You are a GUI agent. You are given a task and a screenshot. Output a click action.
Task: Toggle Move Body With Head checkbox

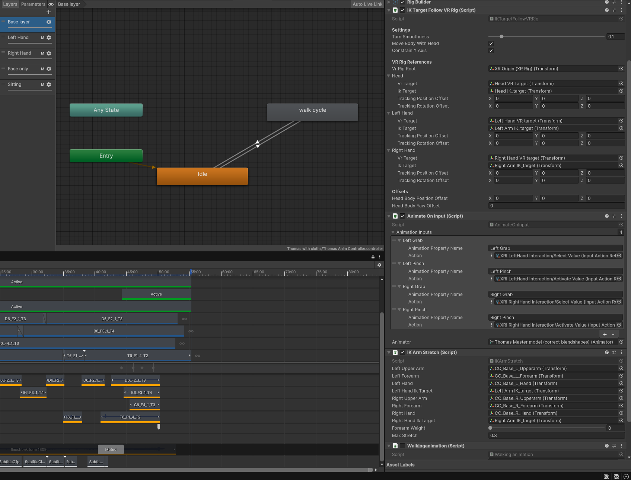click(x=491, y=44)
